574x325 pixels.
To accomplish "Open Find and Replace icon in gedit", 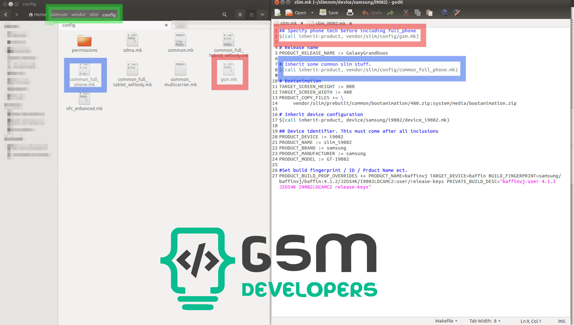I will tap(457, 13).
